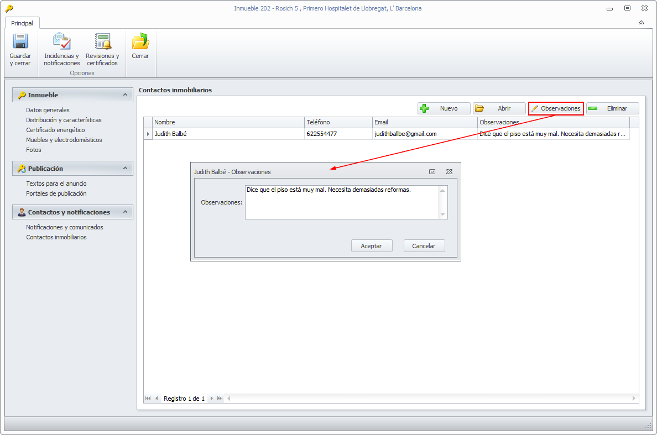
Task: Collapse the ribbon with the top-right chevron
Action: coord(641,23)
